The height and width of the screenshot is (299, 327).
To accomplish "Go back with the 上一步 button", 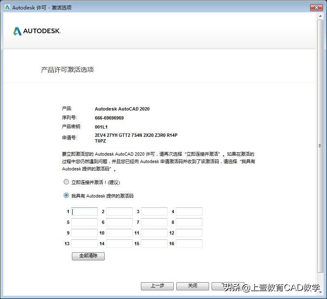I will tap(157, 286).
